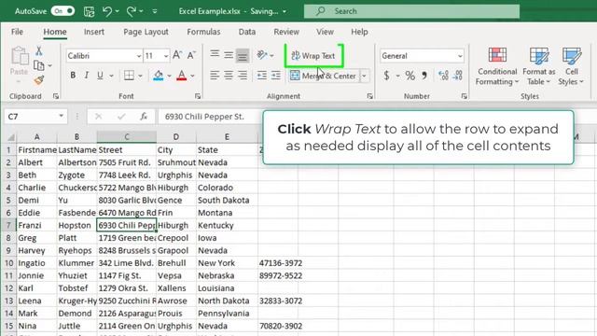Apply the yellow Fill Color bucket

pyautogui.click(x=159, y=76)
